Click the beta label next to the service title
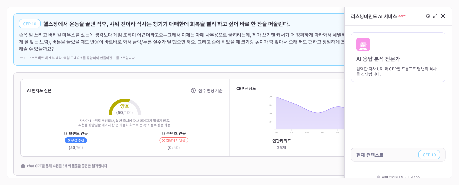The image size is (459, 185). click(x=402, y=16)
